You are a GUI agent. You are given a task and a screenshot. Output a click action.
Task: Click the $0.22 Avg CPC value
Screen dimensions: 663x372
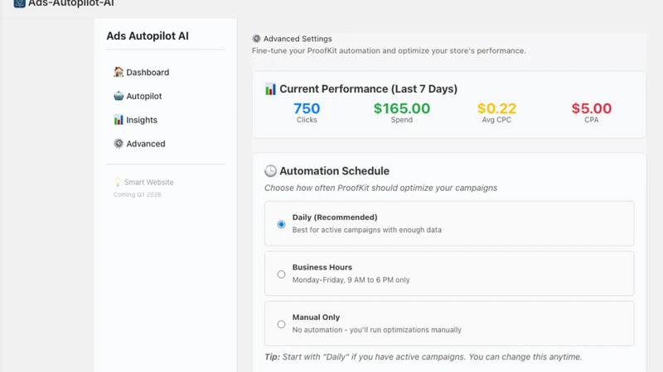(x=496, y=108)
